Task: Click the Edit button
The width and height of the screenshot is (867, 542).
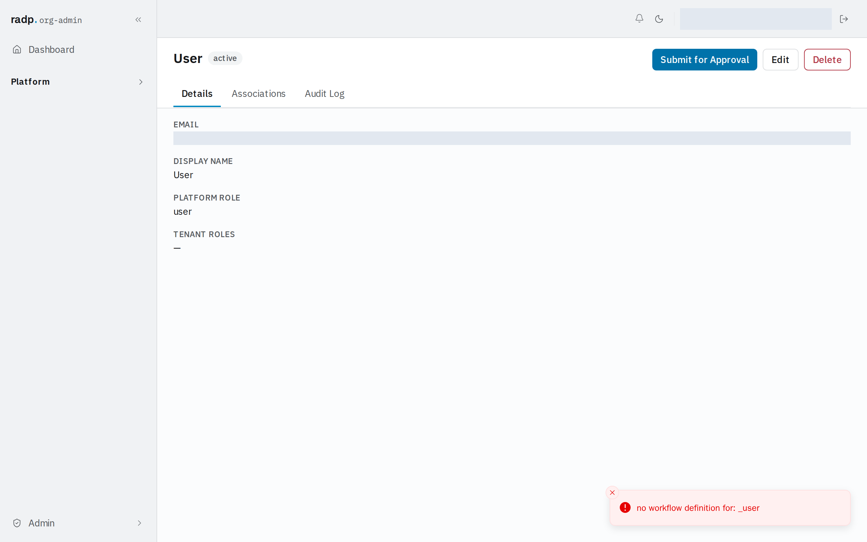Action: point(780,60)
